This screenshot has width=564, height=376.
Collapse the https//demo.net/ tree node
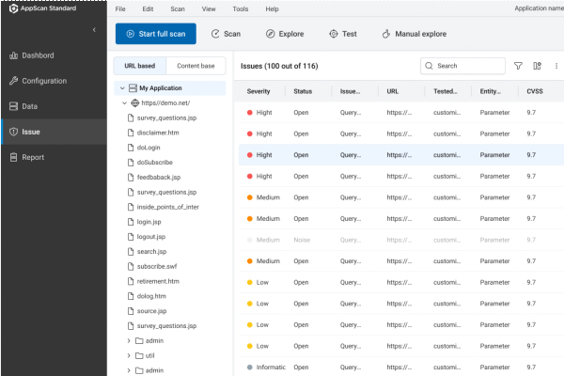coord(125,102)
